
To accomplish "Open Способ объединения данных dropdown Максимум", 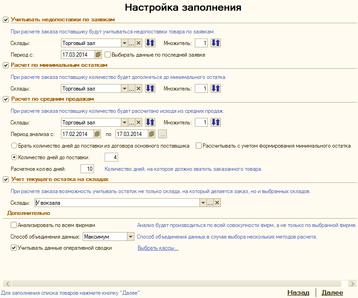I will point(131,237).
